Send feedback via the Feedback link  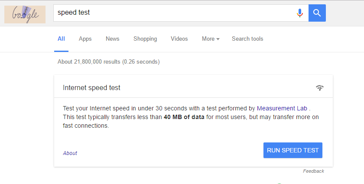pos(313,171)
